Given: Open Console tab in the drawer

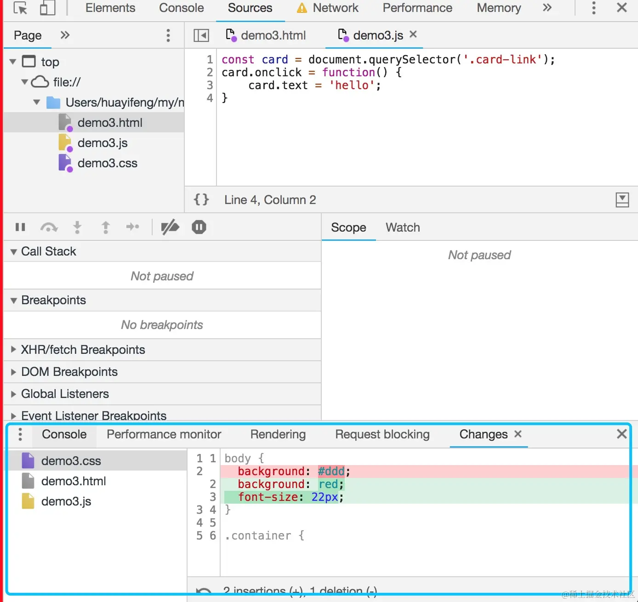Looking at the screenshot, I should click(64, 434).
